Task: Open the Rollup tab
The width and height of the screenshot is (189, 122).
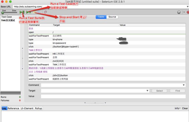Action: [38, 108]
